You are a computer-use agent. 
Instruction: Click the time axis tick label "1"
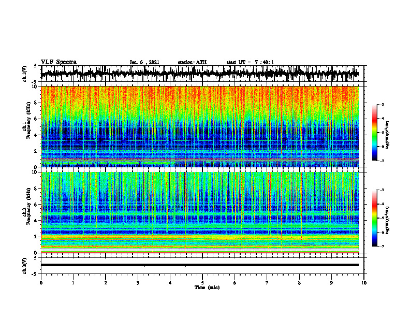tap(73, 283)
